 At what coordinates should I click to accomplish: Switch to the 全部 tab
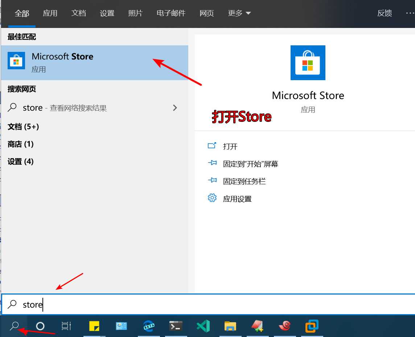(x=22, y=13)
